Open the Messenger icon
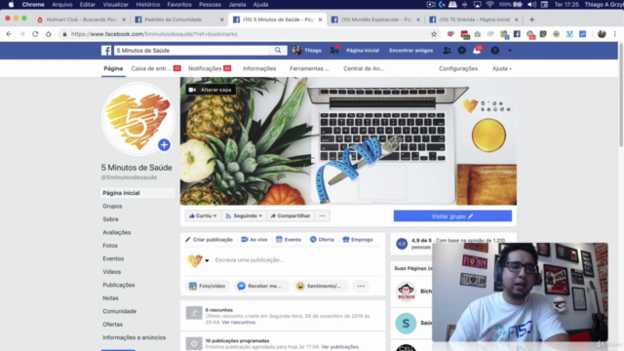624x351 pixels. pos(461,51)
